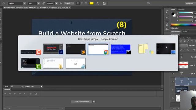Switch to Google Chrome window in switcher
This screenshot has height=110, width=196.
click(98, 49)
